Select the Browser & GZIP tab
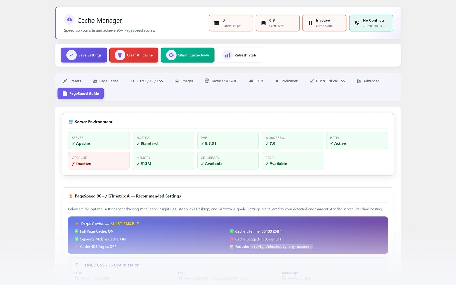 pyautogui.click(x=221, y=81)
